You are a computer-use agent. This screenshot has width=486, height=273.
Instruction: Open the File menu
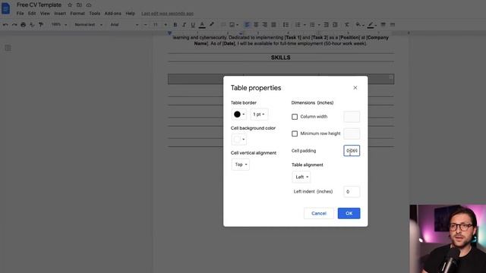[x=21, y=14]
